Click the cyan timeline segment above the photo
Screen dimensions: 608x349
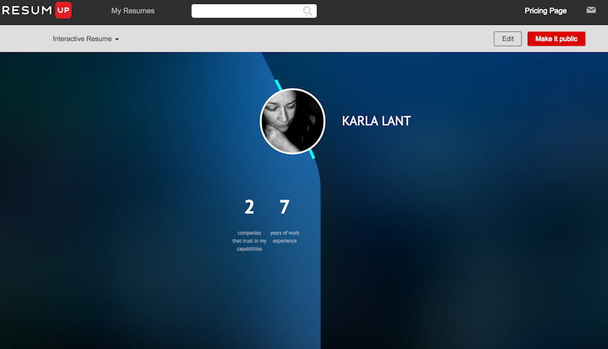(x=278, y=84)
